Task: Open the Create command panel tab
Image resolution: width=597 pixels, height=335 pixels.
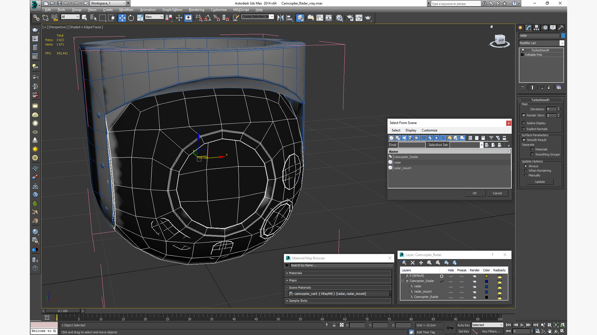Action: (520, 28)
